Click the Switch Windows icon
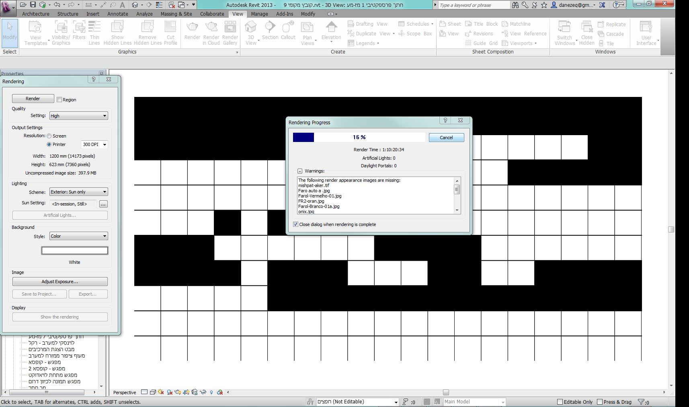 click(565, 33)
